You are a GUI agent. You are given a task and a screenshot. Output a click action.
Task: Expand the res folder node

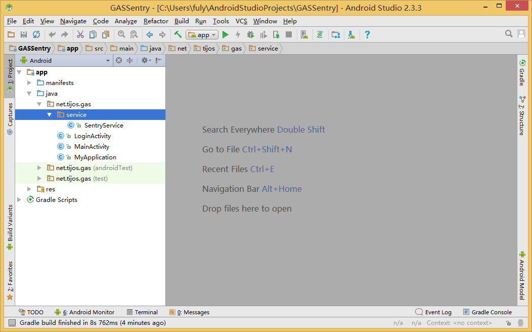click(29, 189)
